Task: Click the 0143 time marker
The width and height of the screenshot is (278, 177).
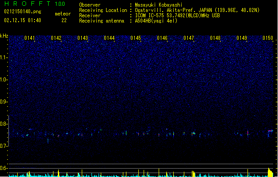Action: point(83,38)
